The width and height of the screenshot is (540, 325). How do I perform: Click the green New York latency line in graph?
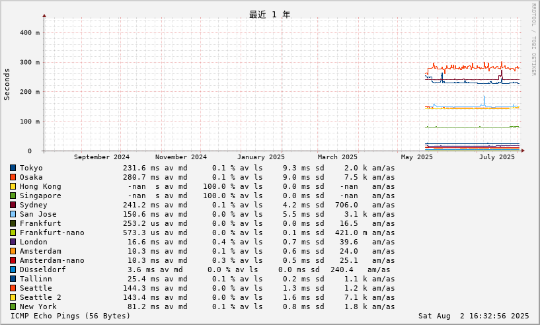472,127
